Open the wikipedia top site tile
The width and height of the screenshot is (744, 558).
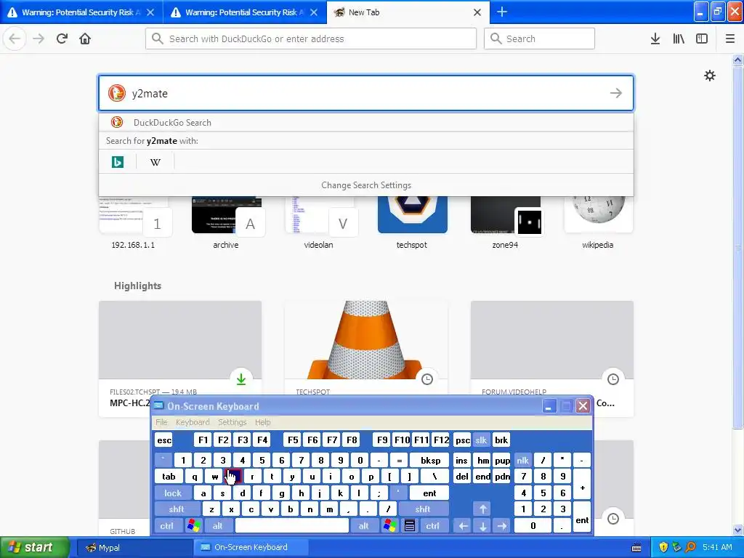tap(598, 223)
